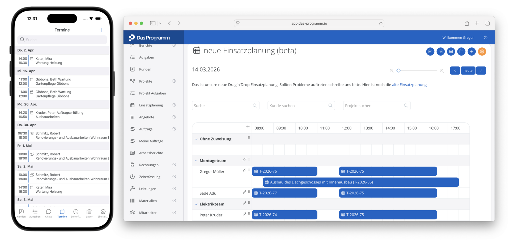510x247 pixels.
Task: Select the Einsatzplanung icon in the sidebar
Action: [133, 105]
